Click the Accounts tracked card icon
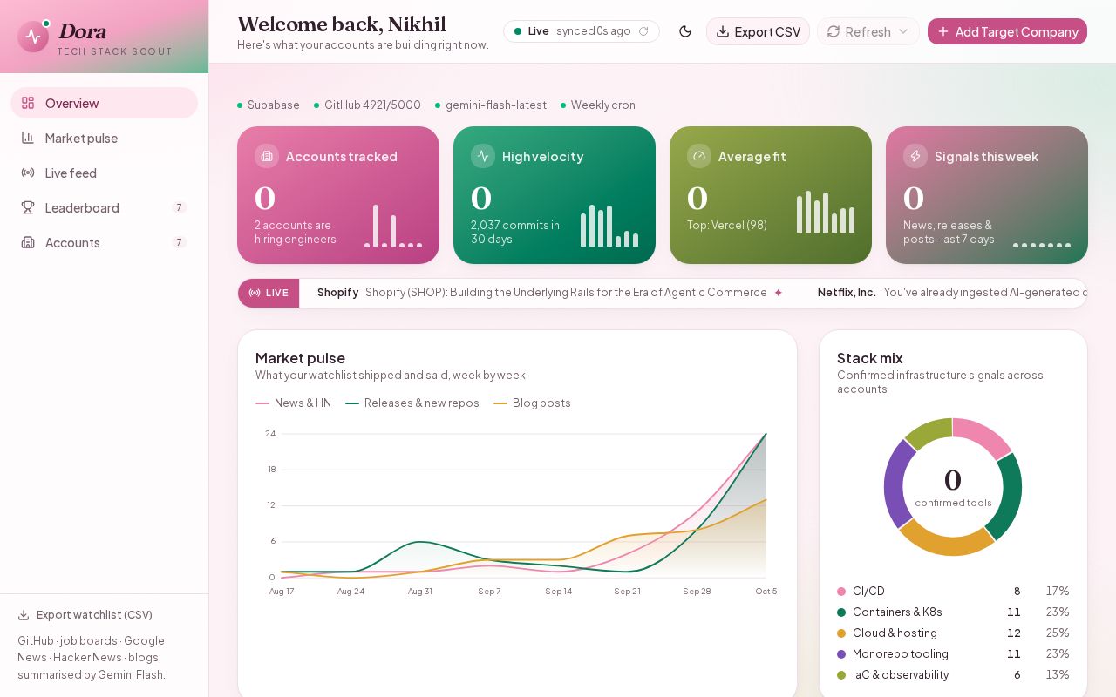Image resolution: width=1116 pixels, height=697 pixels. click(x=267, y=156)
